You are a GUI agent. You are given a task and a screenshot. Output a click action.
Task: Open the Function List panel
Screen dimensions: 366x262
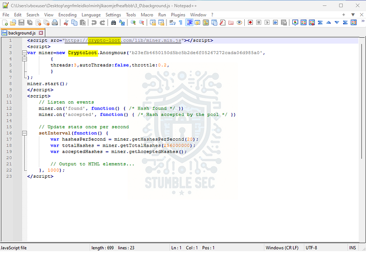pyautogui.click(x=223, y=22)
